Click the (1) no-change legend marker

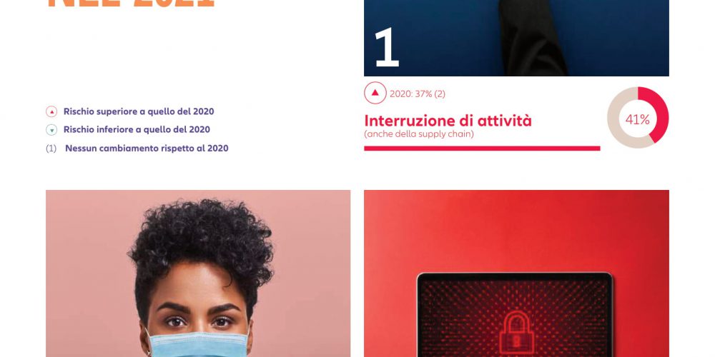tap(51, 149)
